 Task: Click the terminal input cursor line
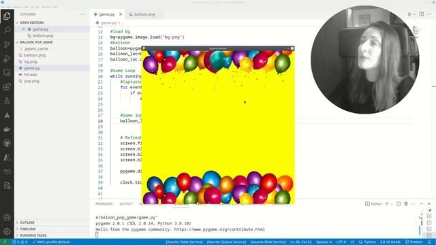click(97, 235)
